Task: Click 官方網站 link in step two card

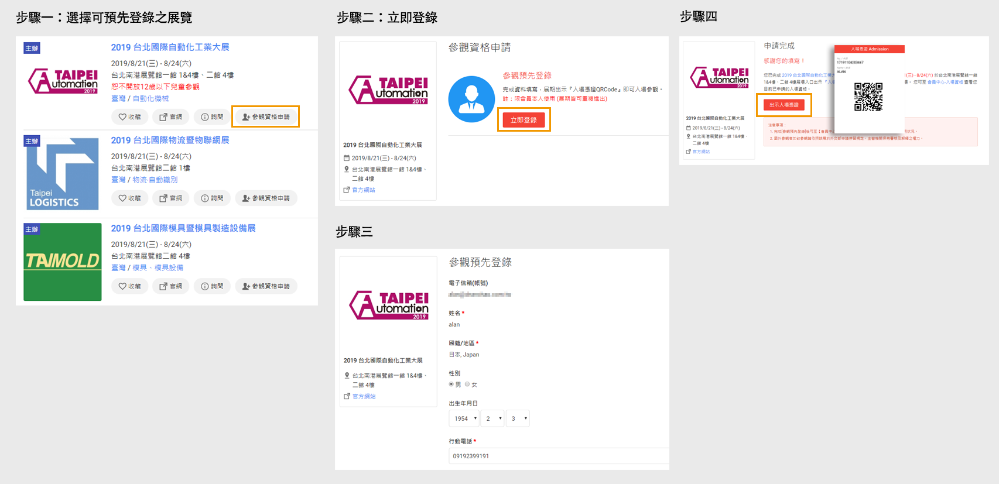Action: coord(363,190)
